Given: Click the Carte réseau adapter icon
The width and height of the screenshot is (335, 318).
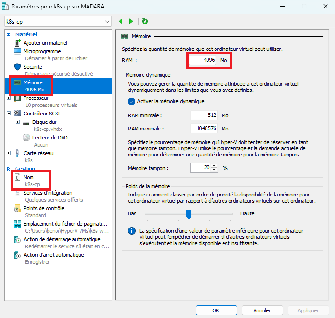Looking at the screenshot, I should (x=17, y=153).
